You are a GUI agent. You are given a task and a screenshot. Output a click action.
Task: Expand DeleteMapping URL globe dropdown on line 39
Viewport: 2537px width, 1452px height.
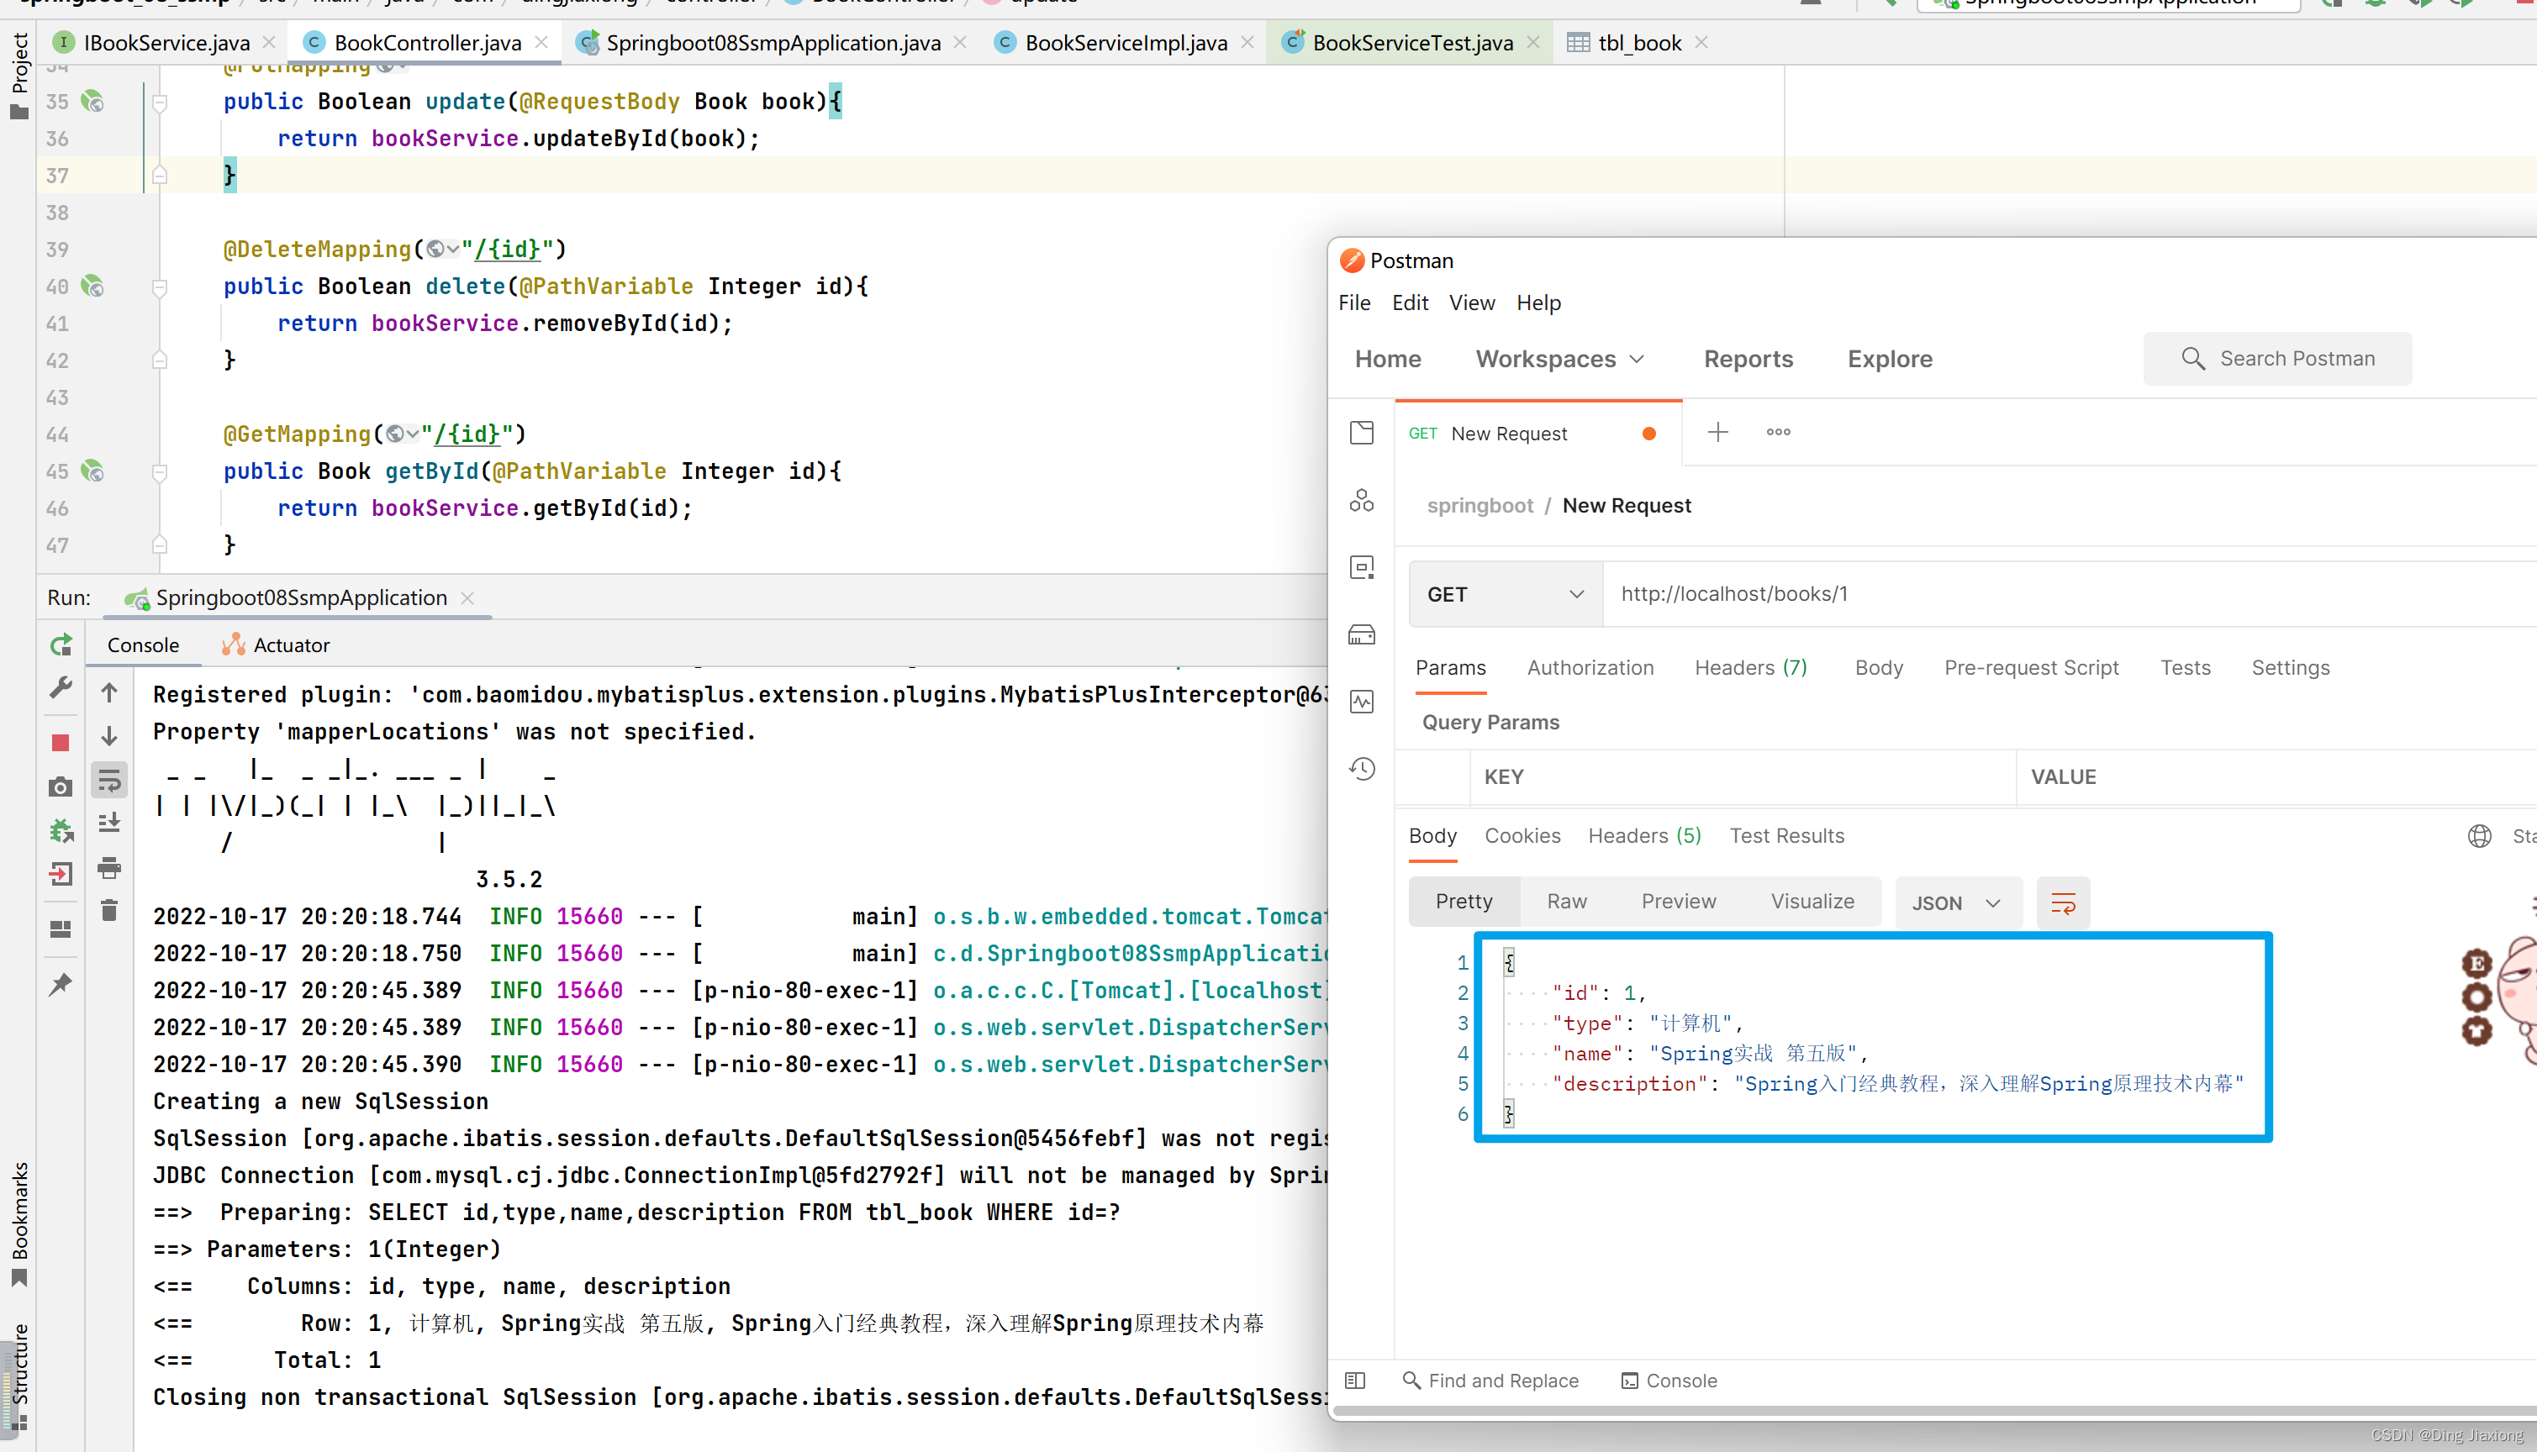pyautogui.click(x=443, y=250)
